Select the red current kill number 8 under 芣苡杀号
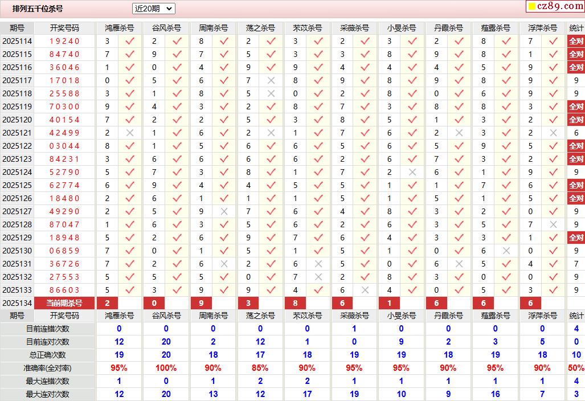The height and width of the screenshot is (401, 585). tap(296, 303)
